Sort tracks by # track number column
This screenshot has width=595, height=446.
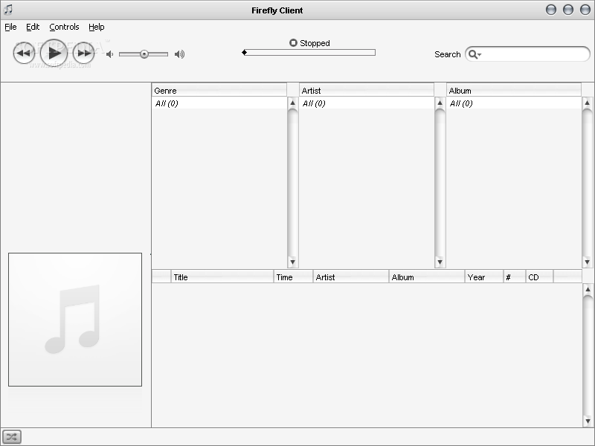click(x=515, y=277)
